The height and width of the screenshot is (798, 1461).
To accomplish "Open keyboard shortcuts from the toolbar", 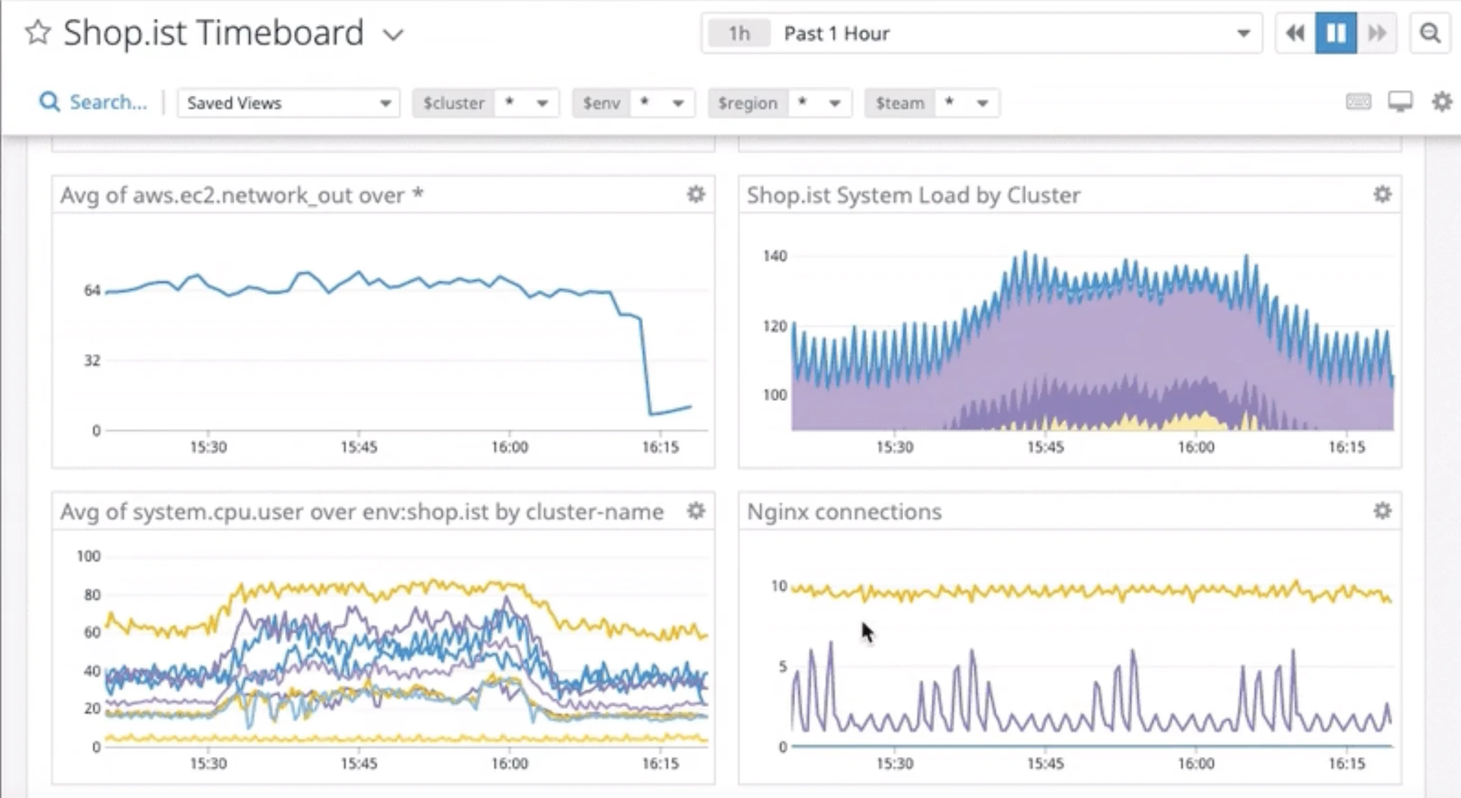I will 1359,102.
